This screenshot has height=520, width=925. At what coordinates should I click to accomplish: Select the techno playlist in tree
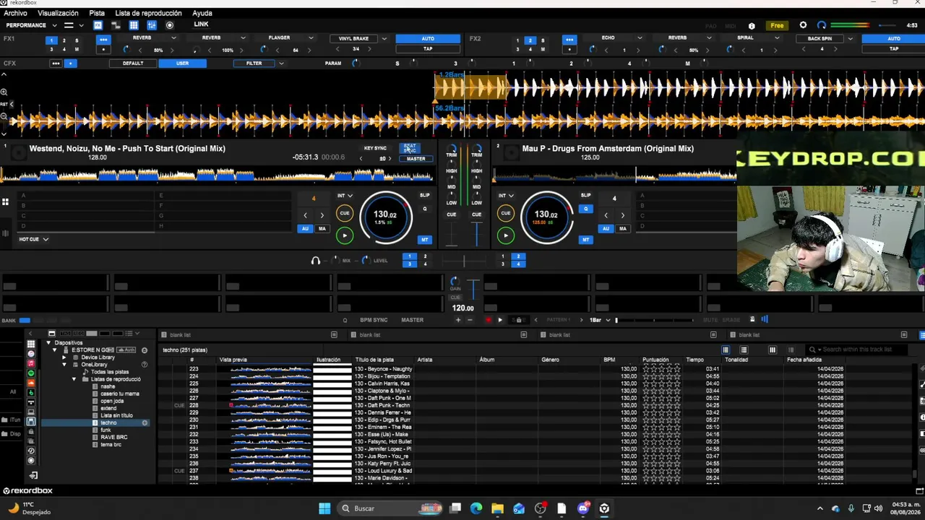coord(108,422)
